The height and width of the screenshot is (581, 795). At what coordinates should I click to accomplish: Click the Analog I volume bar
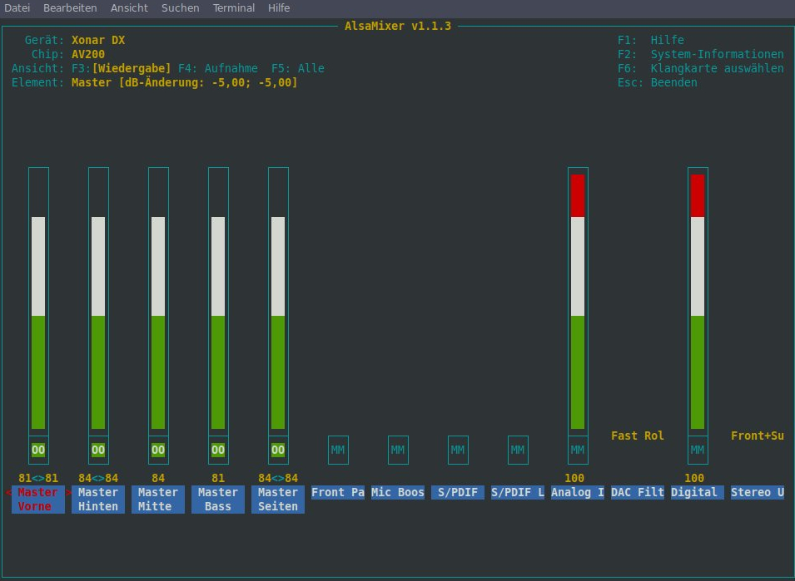point(578,302)
